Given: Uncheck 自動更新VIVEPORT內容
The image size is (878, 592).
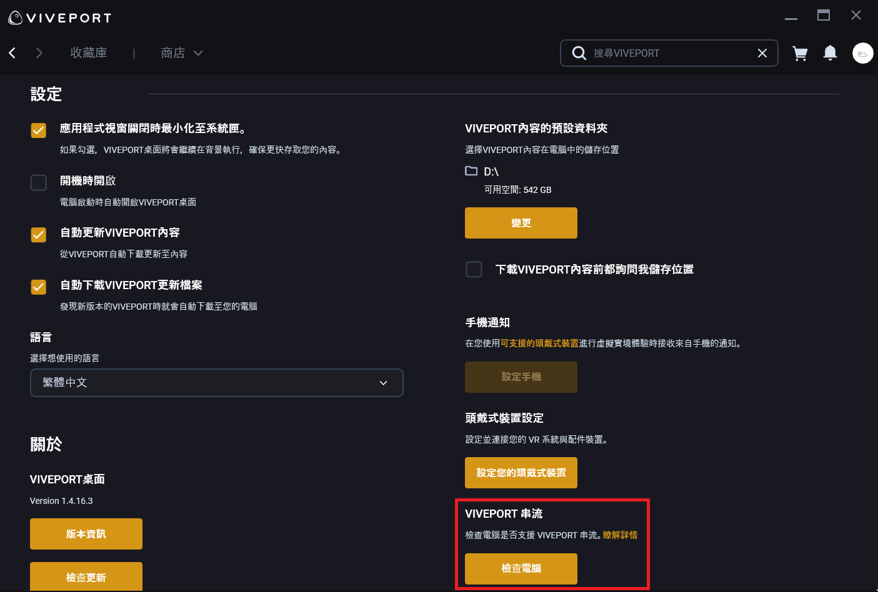Looking at the screenshot, I should click(x=39, y=234).
